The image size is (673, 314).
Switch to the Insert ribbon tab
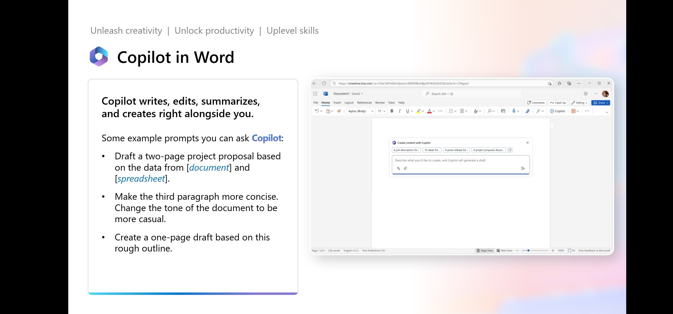(337, 102)
